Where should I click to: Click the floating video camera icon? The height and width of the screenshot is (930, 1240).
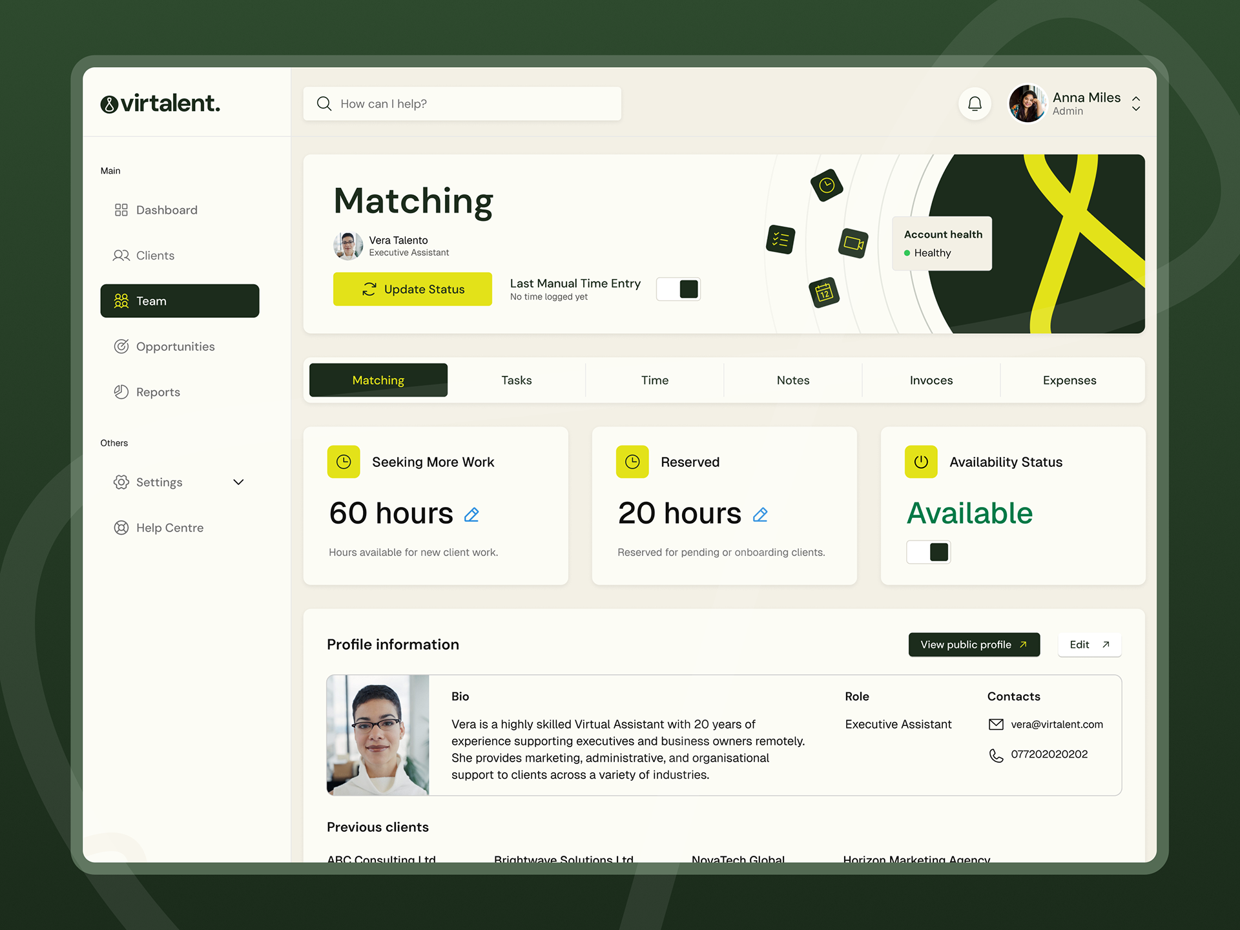(x=852, y=243)
